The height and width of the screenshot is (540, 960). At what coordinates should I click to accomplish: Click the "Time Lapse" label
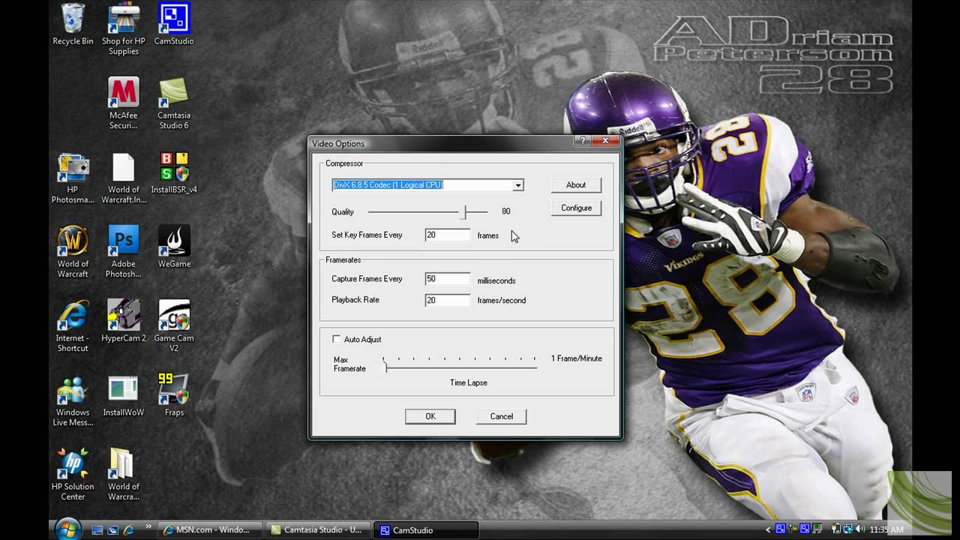click(x=469, y=382)
